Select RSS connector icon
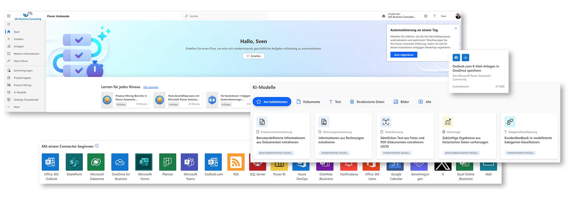 tap(236, 162)
